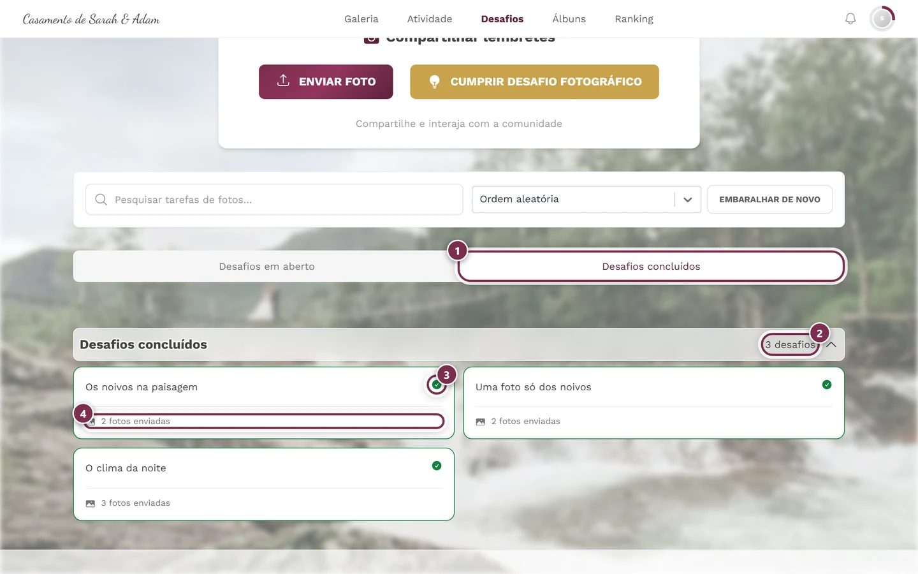The width and height of the screenshot is (918, 574).
Task: Click green checkmark on O clima da noite
Action: (x=437, y=466)
